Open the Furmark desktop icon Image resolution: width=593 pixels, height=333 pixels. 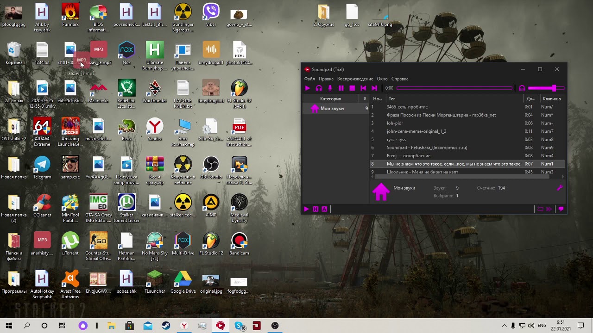tap(70, 15)
